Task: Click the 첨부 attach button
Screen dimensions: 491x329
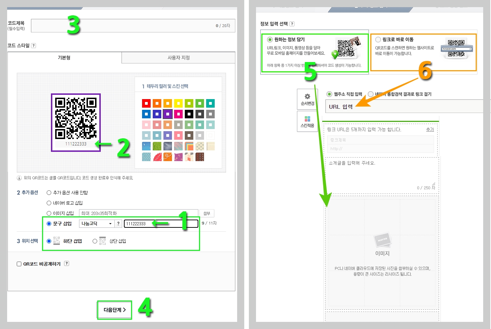Action: (x=207, y=213)
